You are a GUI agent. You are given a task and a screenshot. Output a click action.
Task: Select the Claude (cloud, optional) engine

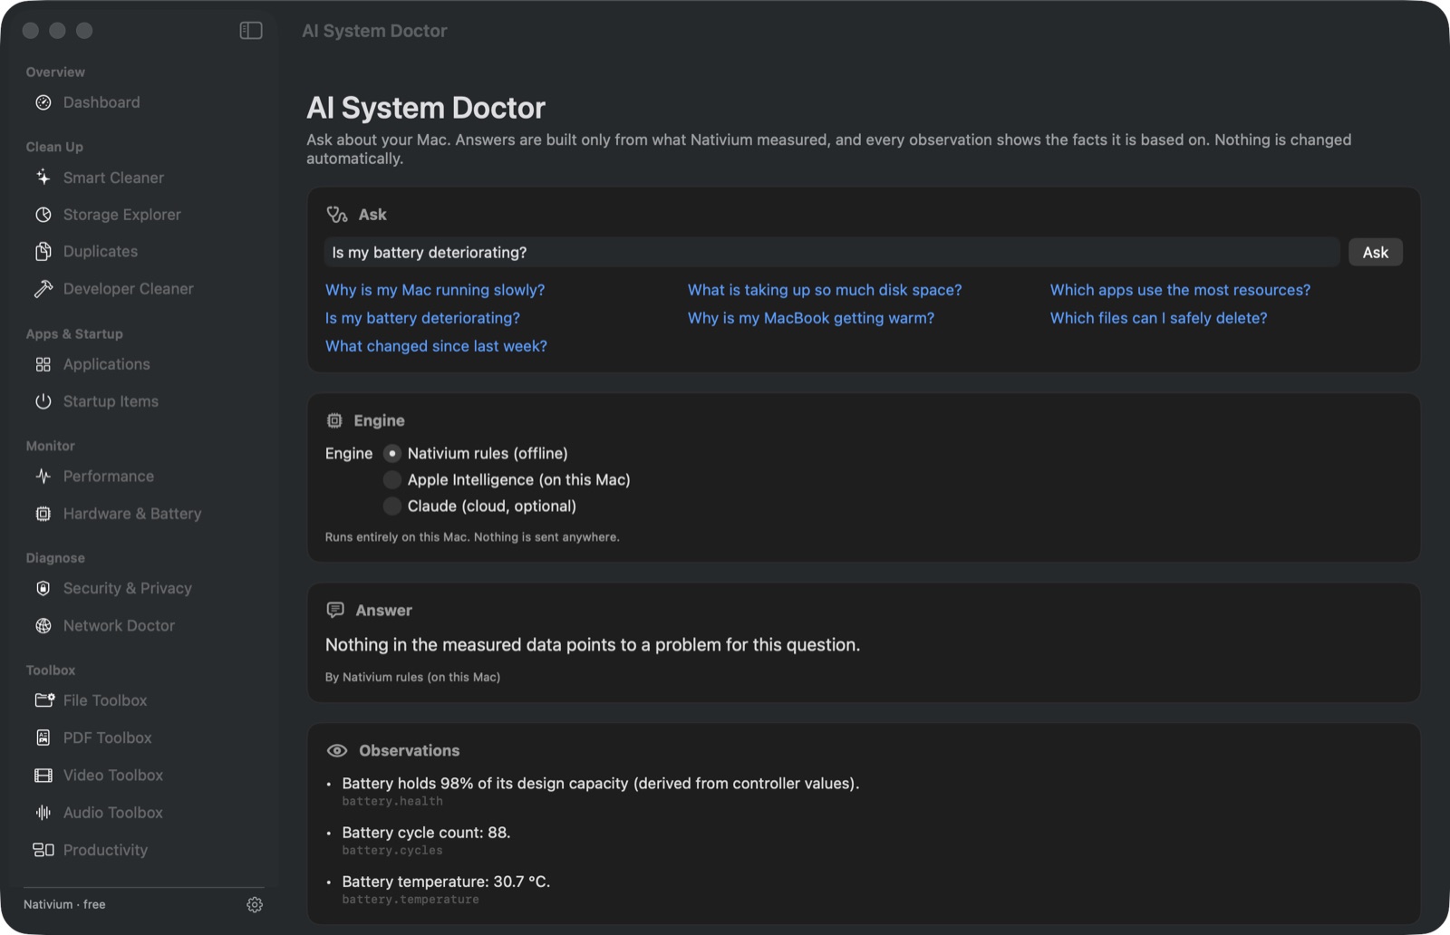pyautogui.click(x=392, y=506)
